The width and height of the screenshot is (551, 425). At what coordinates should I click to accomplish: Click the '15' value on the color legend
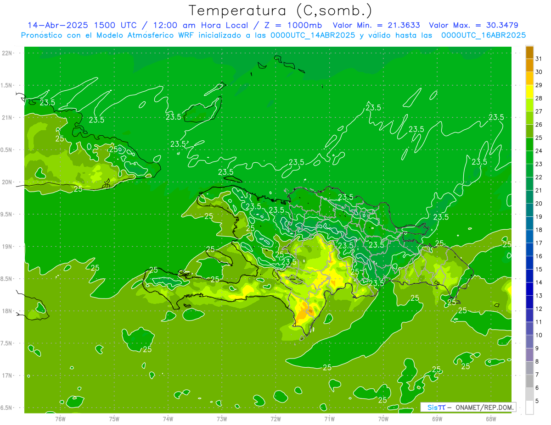[539, 270]
